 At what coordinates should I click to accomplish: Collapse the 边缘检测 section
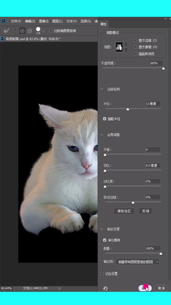pos(102,89)
